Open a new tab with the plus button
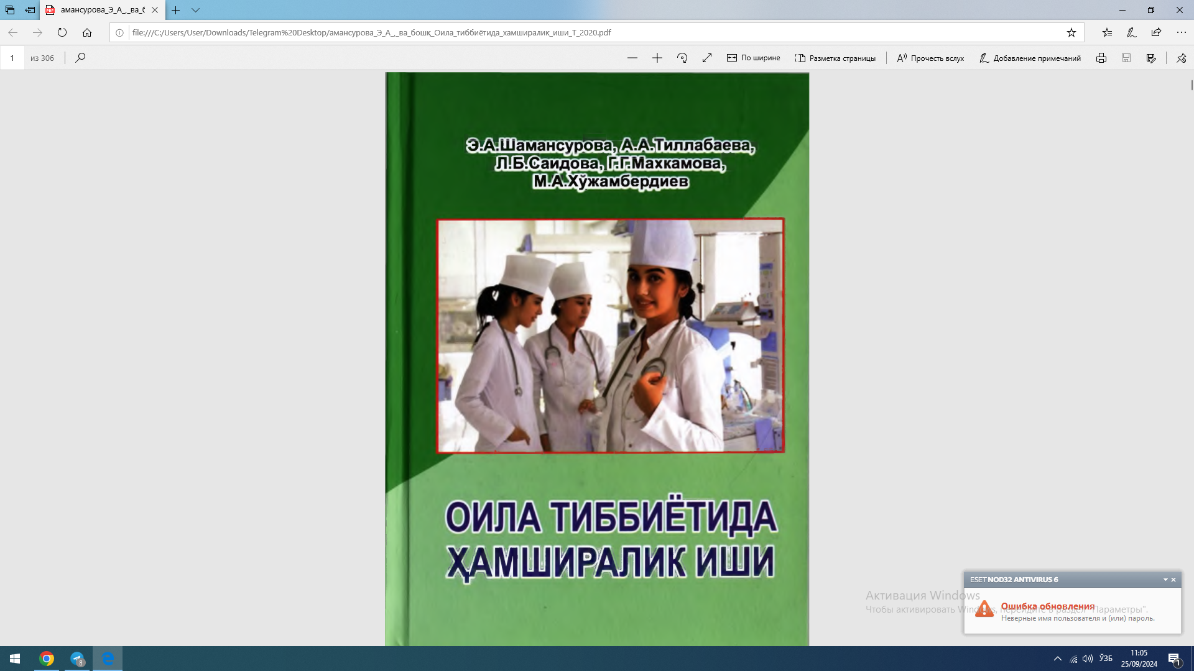 [176, 10]
